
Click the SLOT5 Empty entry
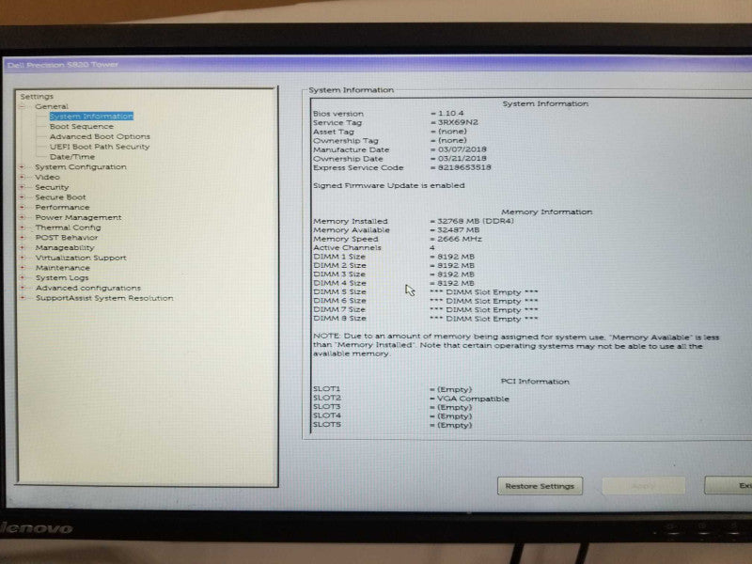coord(392,425)
